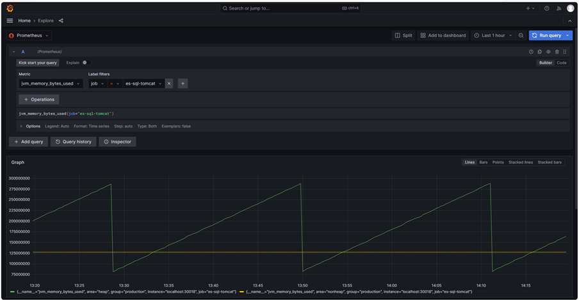Click the query A drag handle dots icon
Image resolution: width=579 pixels, height=300 pixels.
[565, 52]
